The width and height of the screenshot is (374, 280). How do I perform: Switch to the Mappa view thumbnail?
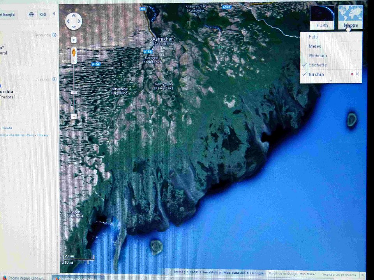pyautogui.click(x=350, y=17)
